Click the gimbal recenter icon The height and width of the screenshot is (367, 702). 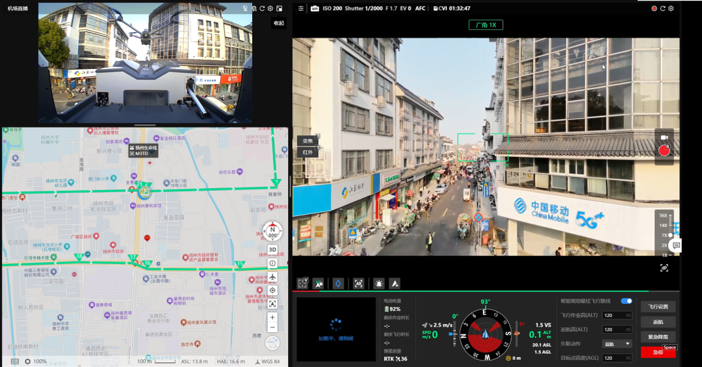click(x=664, y=267)
